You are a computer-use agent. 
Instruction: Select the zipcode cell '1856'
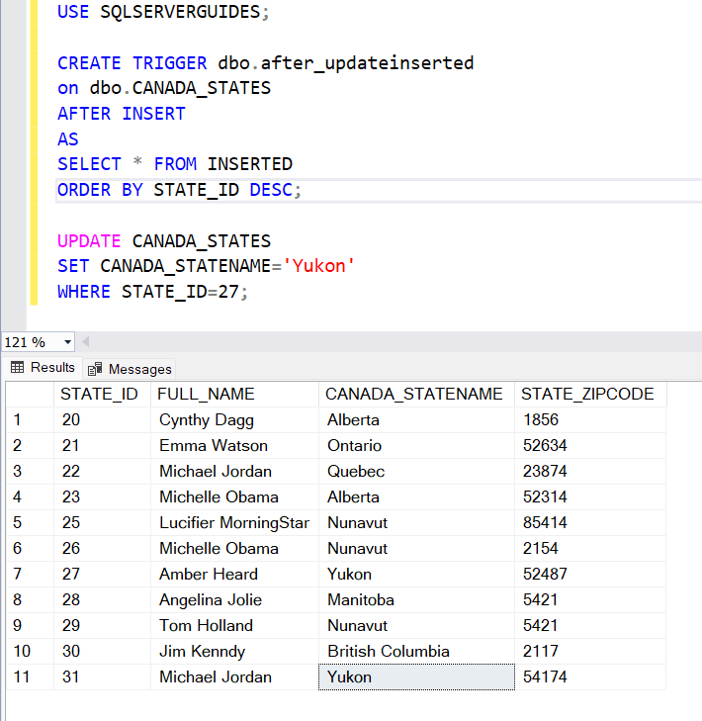tap(590, 419)
